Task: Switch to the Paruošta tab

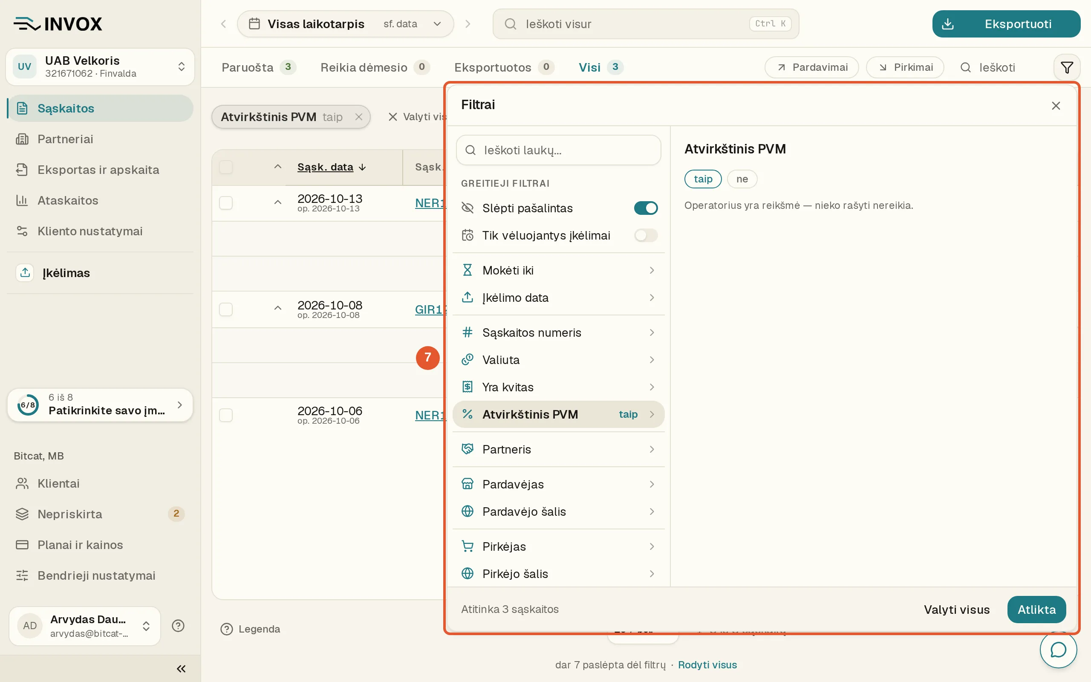Action: tap(258, 67)
